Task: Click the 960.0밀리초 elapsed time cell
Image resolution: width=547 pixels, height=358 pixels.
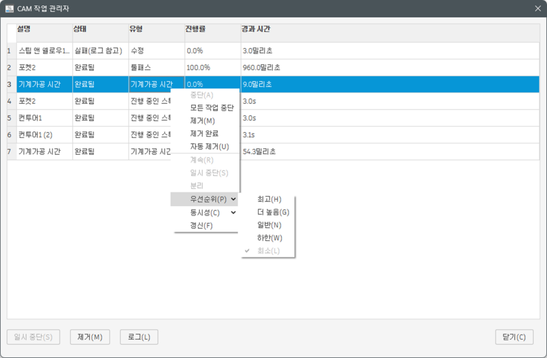Action: click(390, 67)
